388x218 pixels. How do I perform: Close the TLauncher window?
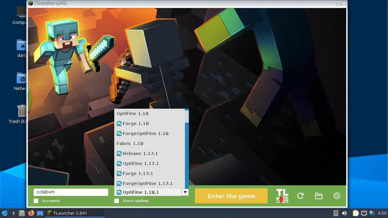(x=344, y=4)
